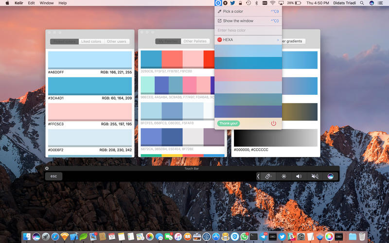Click the Twitter menu bar icon
The width and height of the screenshot is (389, 243).
point(232,3)
